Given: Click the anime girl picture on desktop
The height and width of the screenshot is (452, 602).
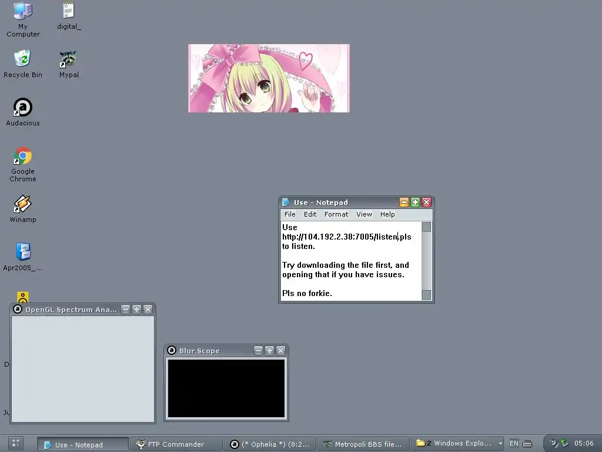Looking at the screenshot, I should click(x=269, y=78).
